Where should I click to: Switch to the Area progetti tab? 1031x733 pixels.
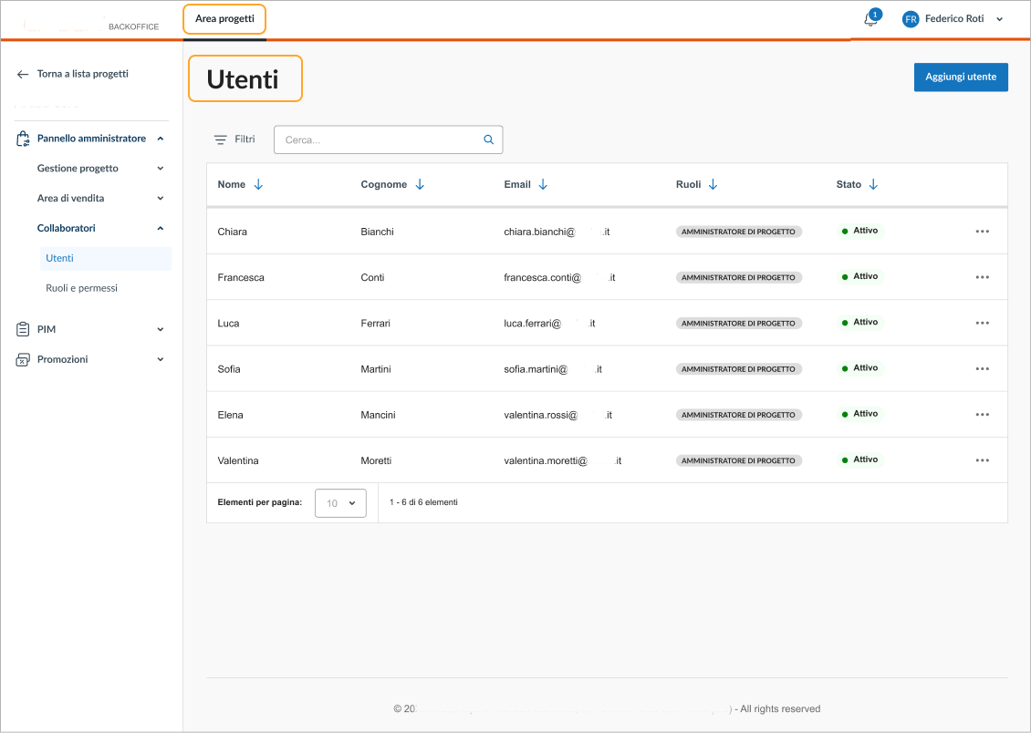pos(224,19)
